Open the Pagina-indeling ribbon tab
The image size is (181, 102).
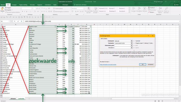click(23, 5)
